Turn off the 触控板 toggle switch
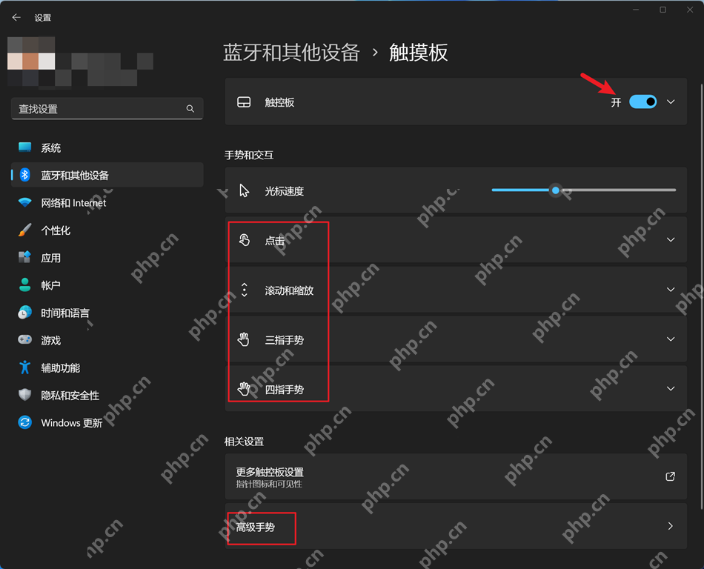 tap(643, 102)
